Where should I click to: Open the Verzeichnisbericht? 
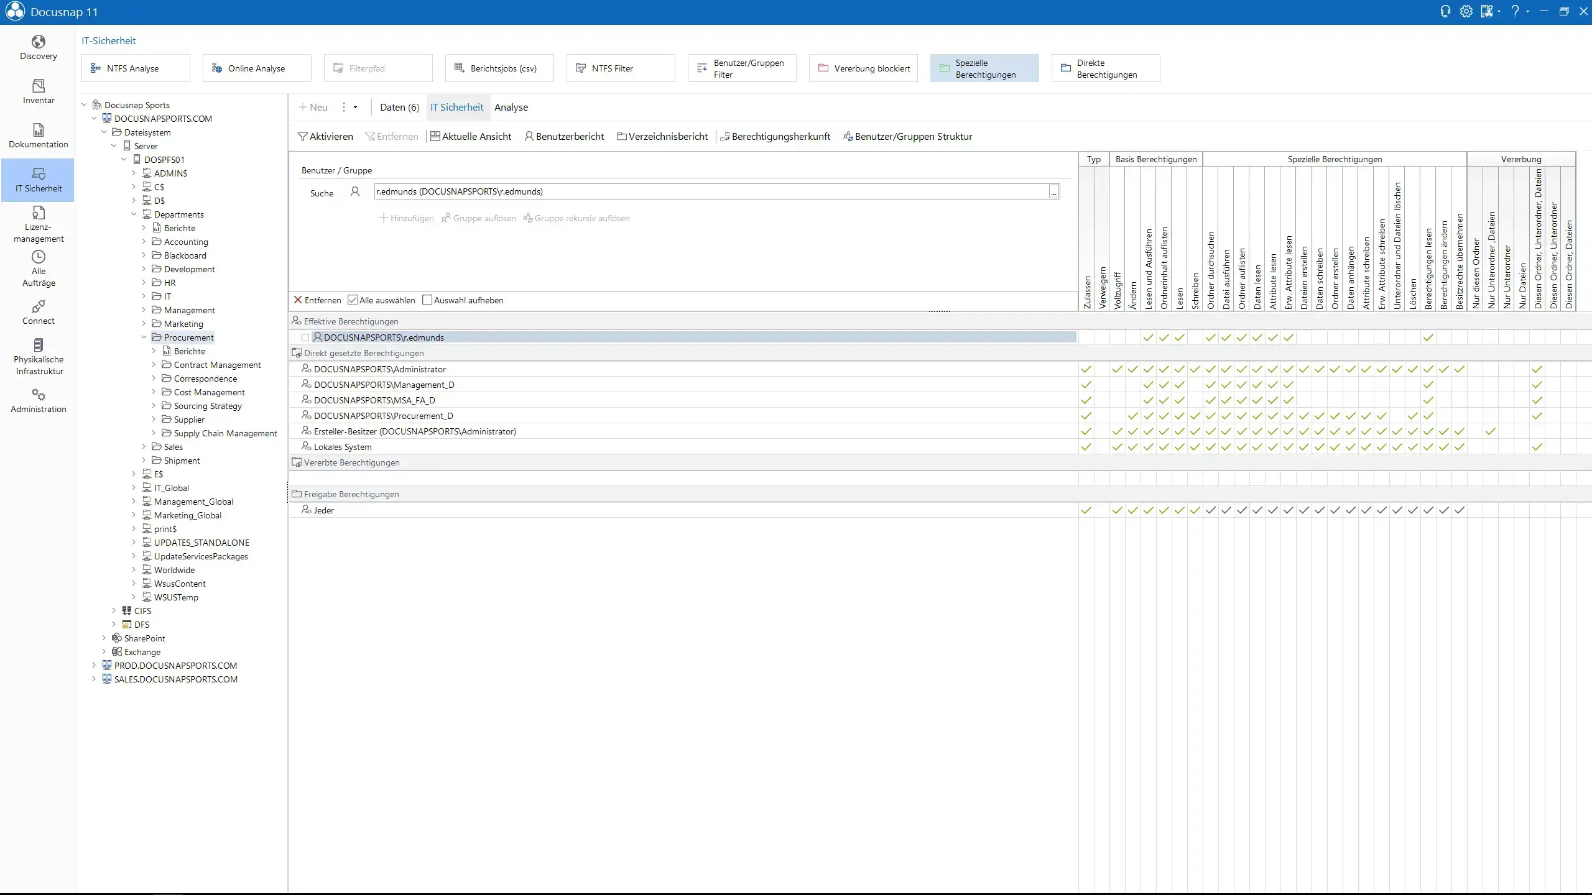[662, 137]
